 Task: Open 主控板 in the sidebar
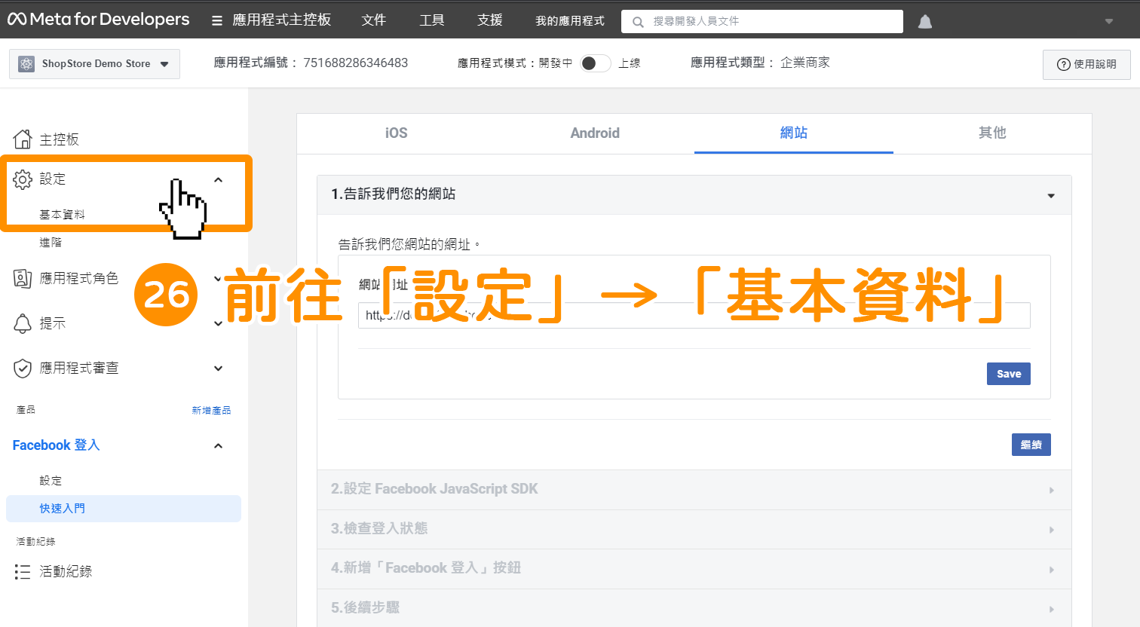[59, 139]
